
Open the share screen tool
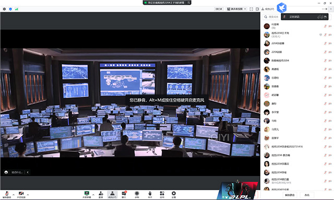pos(87,194)
